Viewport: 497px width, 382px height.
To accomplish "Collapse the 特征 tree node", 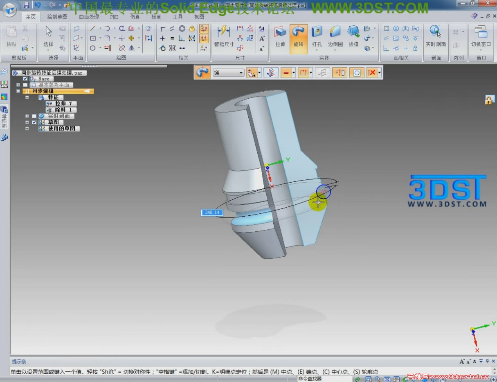I will tap(27, 97).
